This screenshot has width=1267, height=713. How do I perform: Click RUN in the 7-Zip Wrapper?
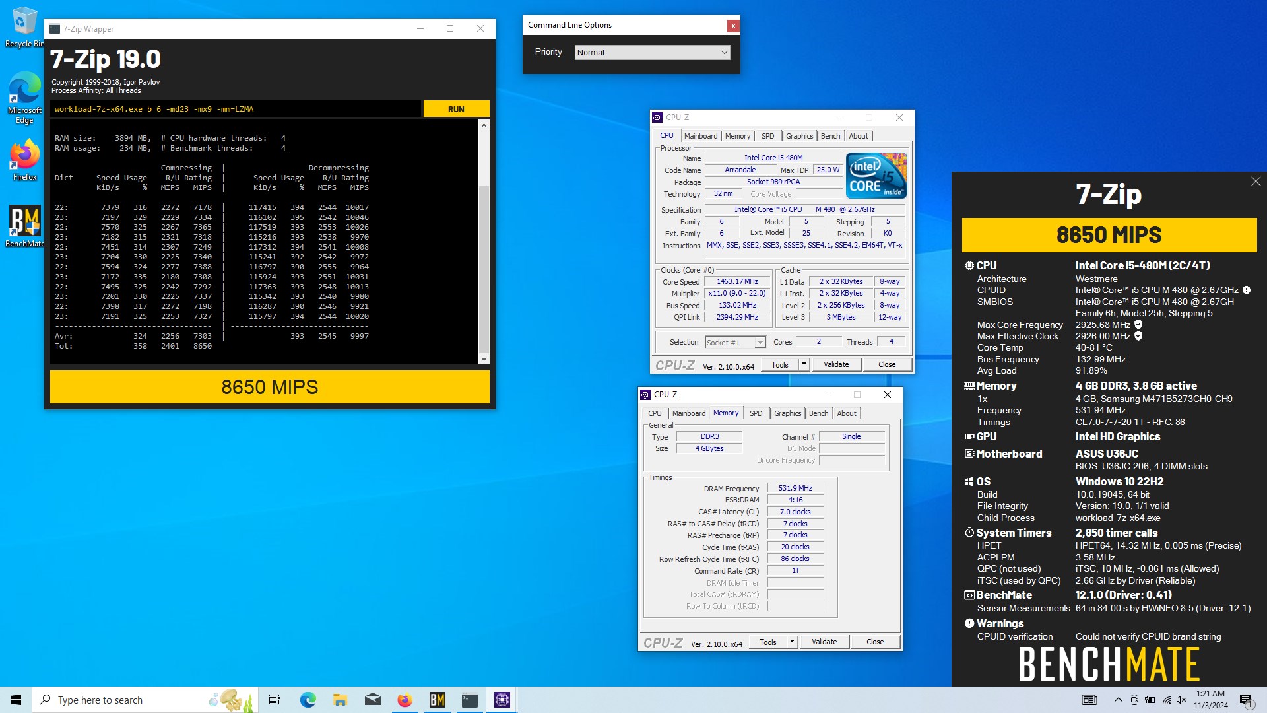point(456,109)
